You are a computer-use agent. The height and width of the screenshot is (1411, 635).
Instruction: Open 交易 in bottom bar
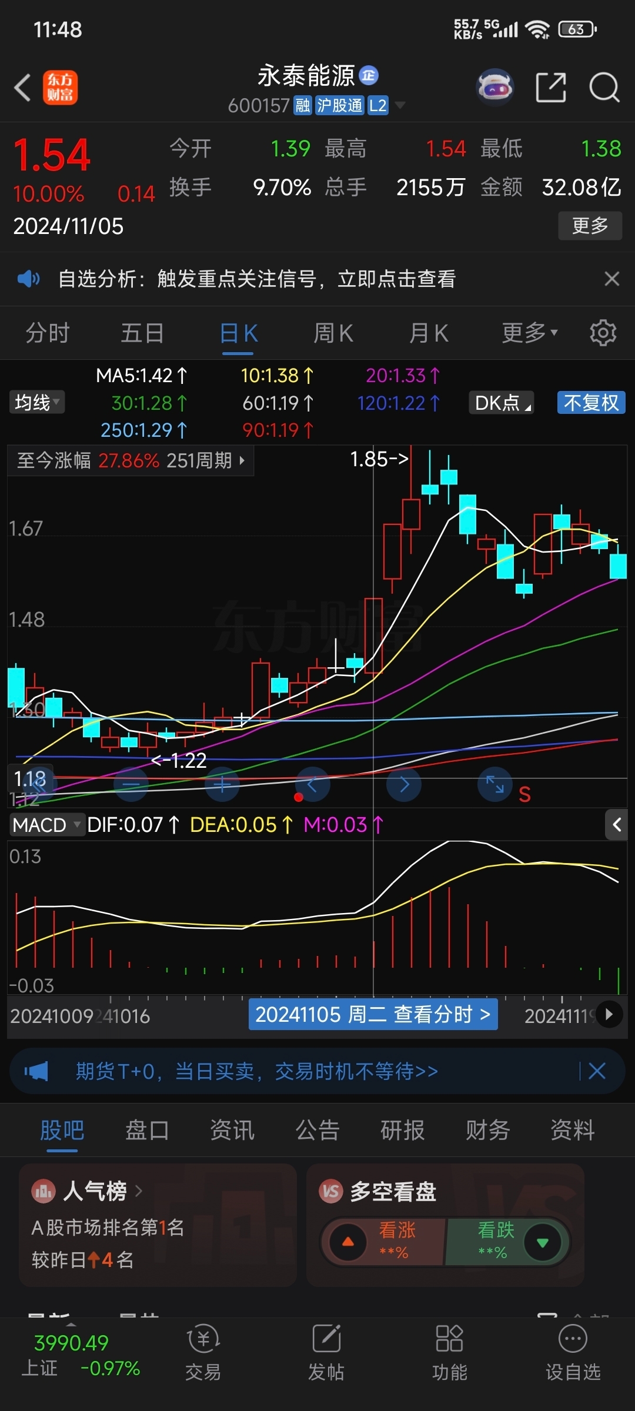coord(203,1353)
